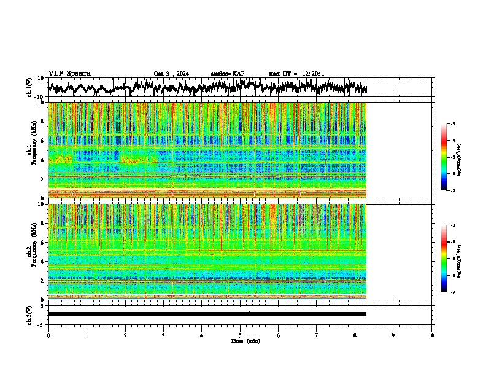This screenshot has height=376, width=486.
Task: Click the "2" tick on the time axis
Action: (x=125, y=335)
